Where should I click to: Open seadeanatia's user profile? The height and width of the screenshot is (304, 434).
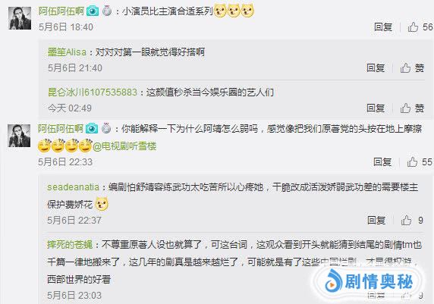pos(73,187)
